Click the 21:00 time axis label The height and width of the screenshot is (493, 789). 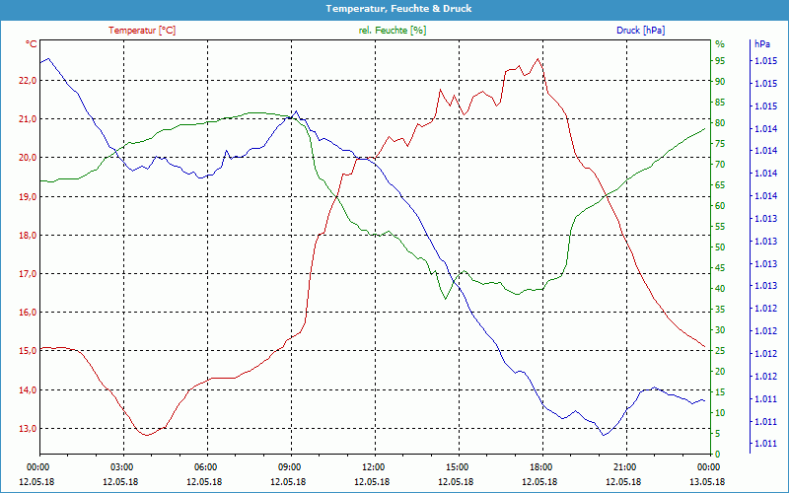point(624,466)
